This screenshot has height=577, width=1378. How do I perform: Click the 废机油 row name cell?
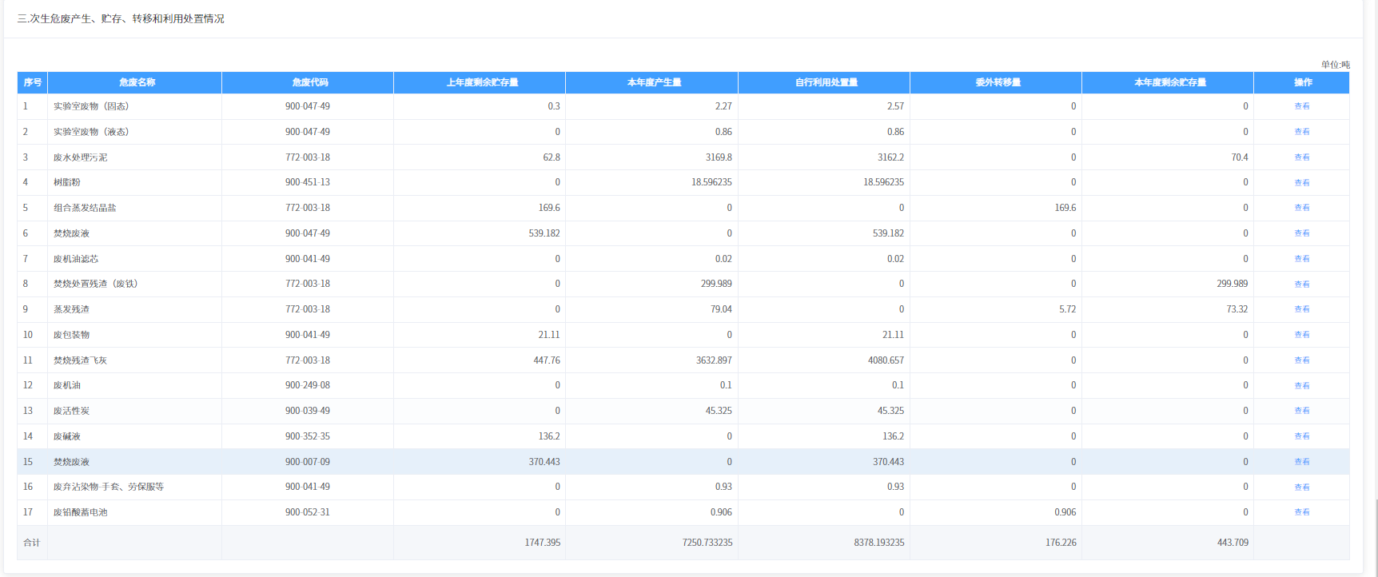[x=67, y=385]
